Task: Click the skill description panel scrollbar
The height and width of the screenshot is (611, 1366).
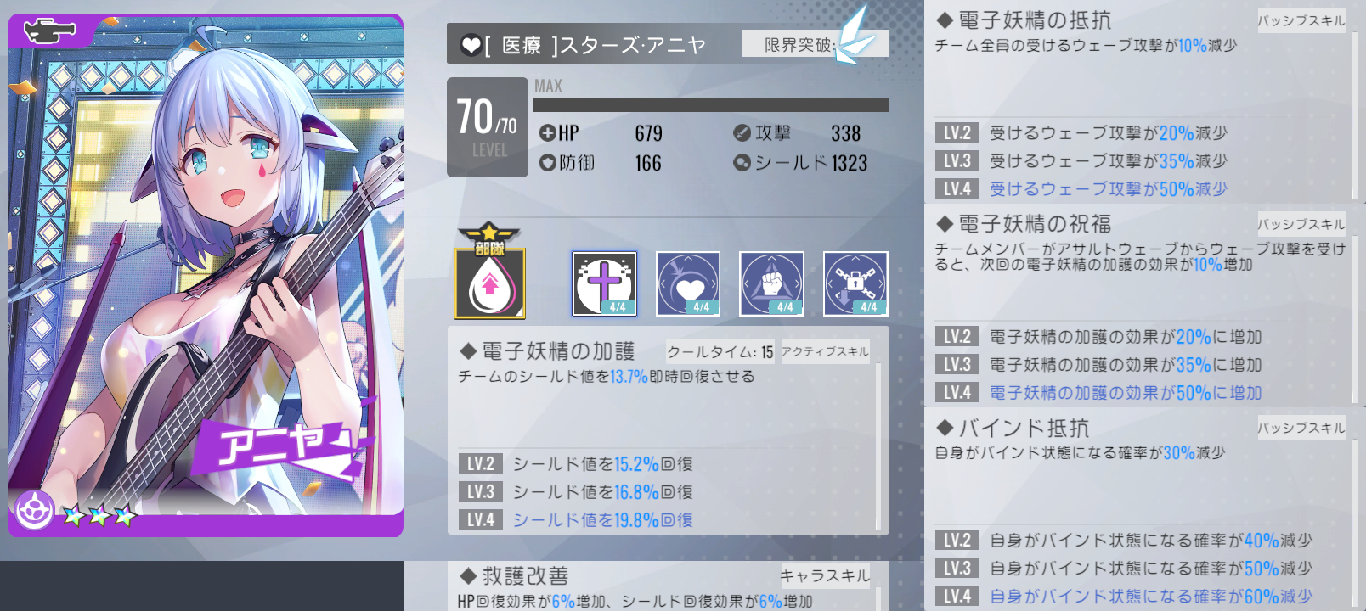Action: [x=878, y=446]
